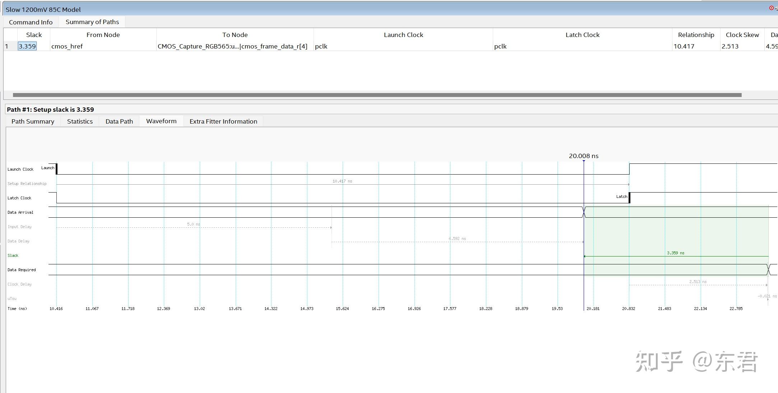
Task: Click the To Node column header
Action: click(235, 35)
